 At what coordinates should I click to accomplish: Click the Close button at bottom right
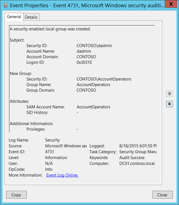tap(162, 195)
